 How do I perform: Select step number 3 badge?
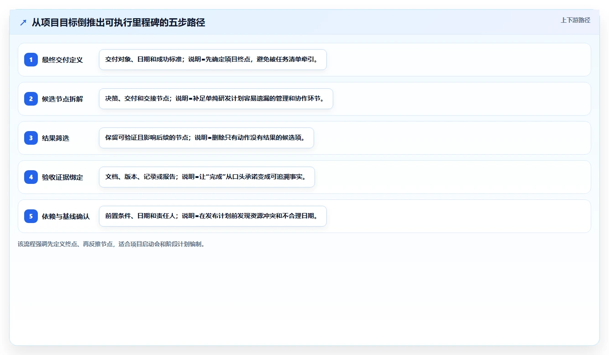coord(31,138)
